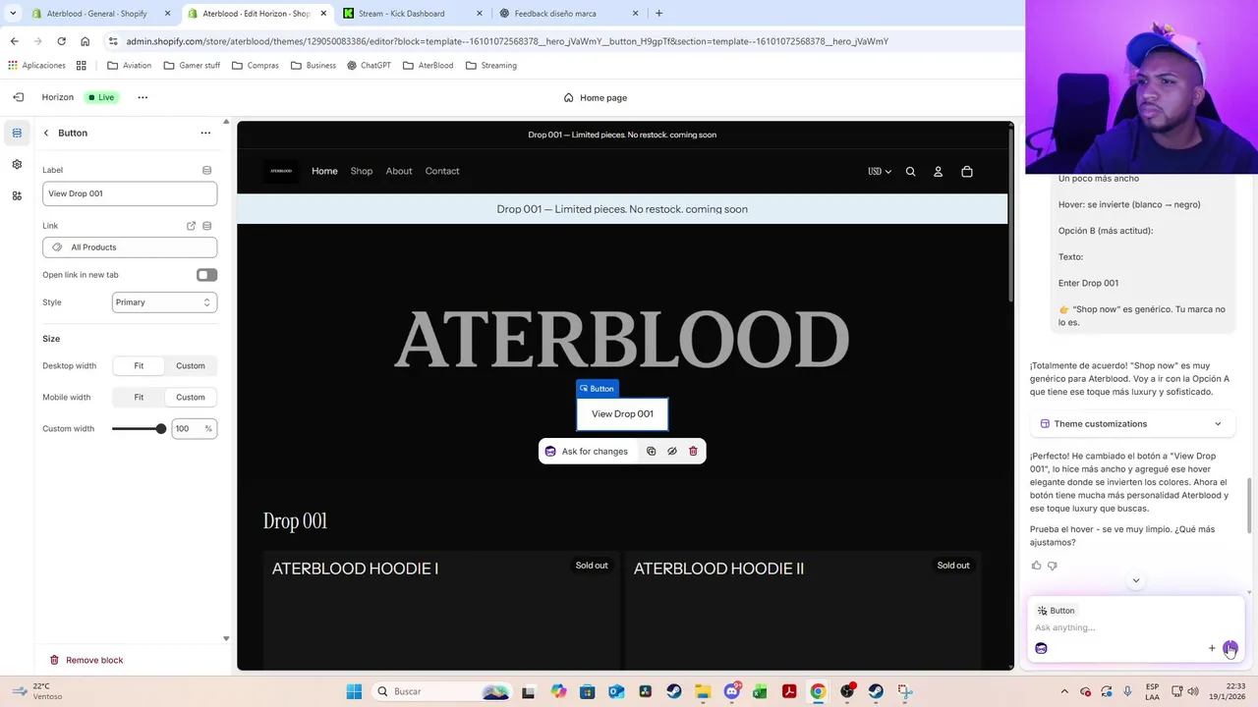The width and height of the screenshot is (1258, 707).
Task: Open the browser tab search dropdown
Action: click(x=13, y=13)
